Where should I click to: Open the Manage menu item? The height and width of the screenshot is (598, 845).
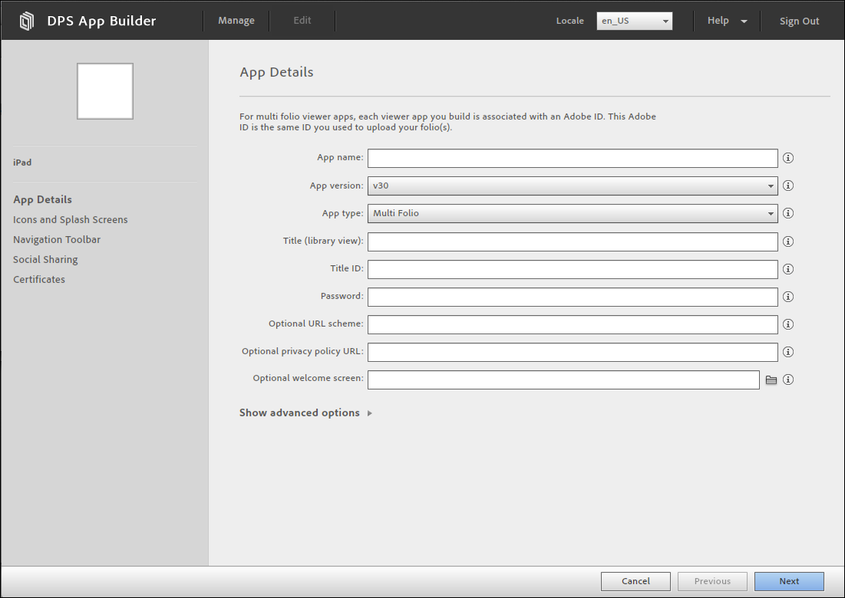coord(236,21)
